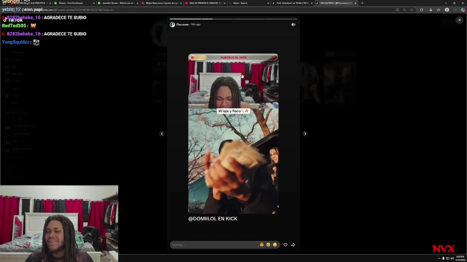Screen dimensions: 467x262
Task: Click RedTed505 chat username
Action: pyautogui.click(x=14, y=26)
